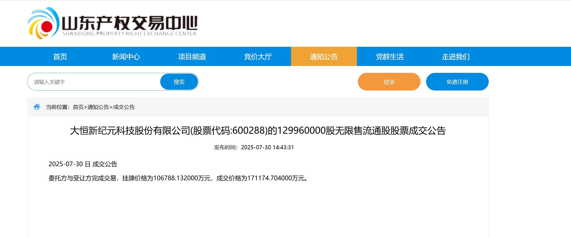
Task: Click the Shandong Property Exchange Center logo
Action: [113, 23]
